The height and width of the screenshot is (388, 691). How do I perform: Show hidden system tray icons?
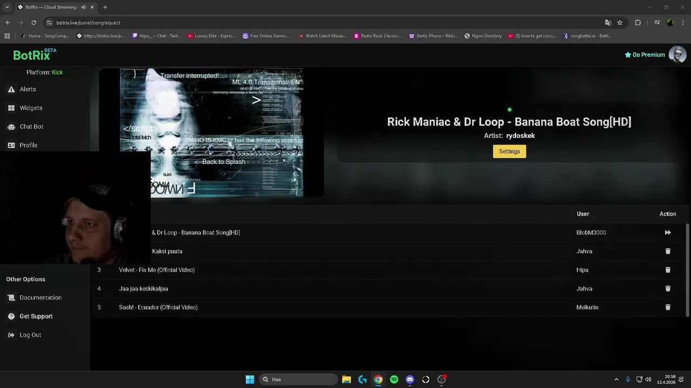[617, 379]
